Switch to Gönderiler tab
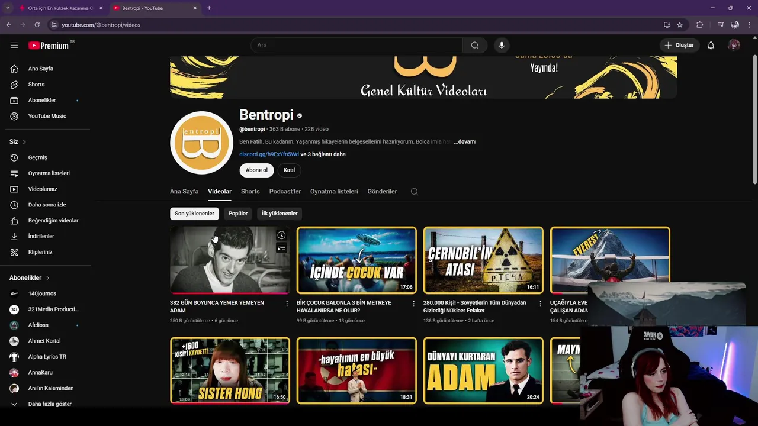The height and width of the screenshot is (426, 758). pyautogui.click(x=382, y=192)
